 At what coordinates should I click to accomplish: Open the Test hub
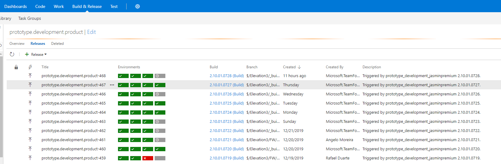click(x=114, y=6)
